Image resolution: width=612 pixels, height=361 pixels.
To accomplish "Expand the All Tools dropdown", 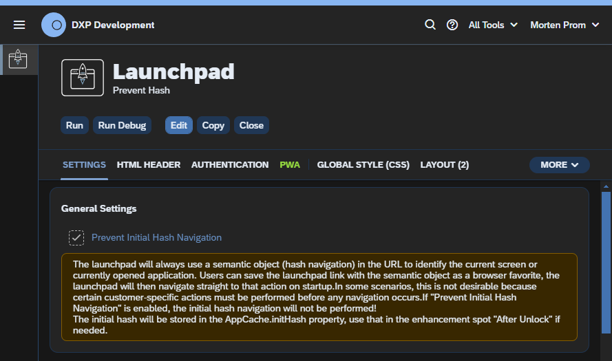I will tap(493, 25).
